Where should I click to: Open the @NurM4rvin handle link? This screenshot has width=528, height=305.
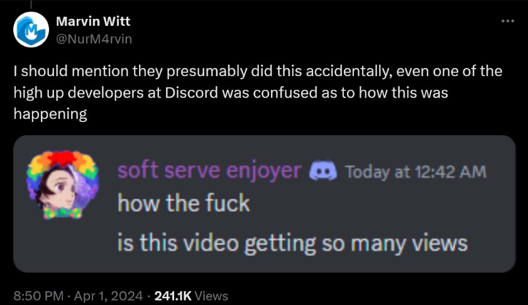94,39
